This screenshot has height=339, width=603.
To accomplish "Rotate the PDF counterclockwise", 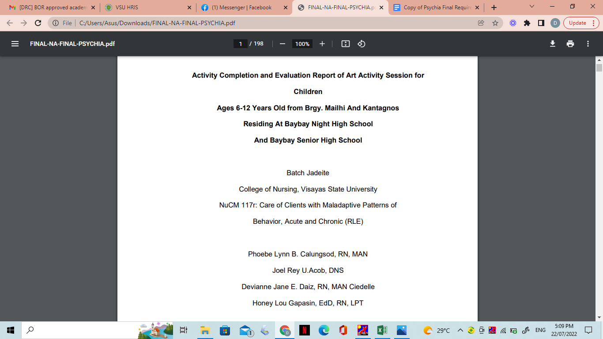I will click(x=362, y=44).
